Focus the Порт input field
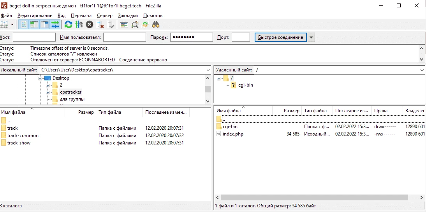Viewport: 426px width, 212px height. point(241,37)
